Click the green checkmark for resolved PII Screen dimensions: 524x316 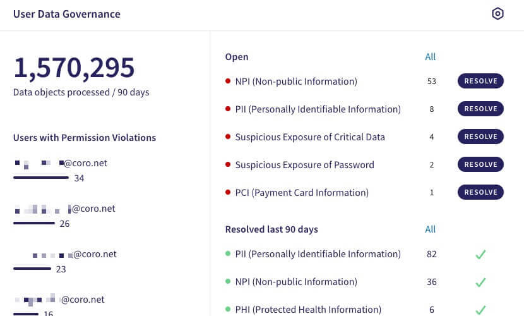tap(480, 255)
